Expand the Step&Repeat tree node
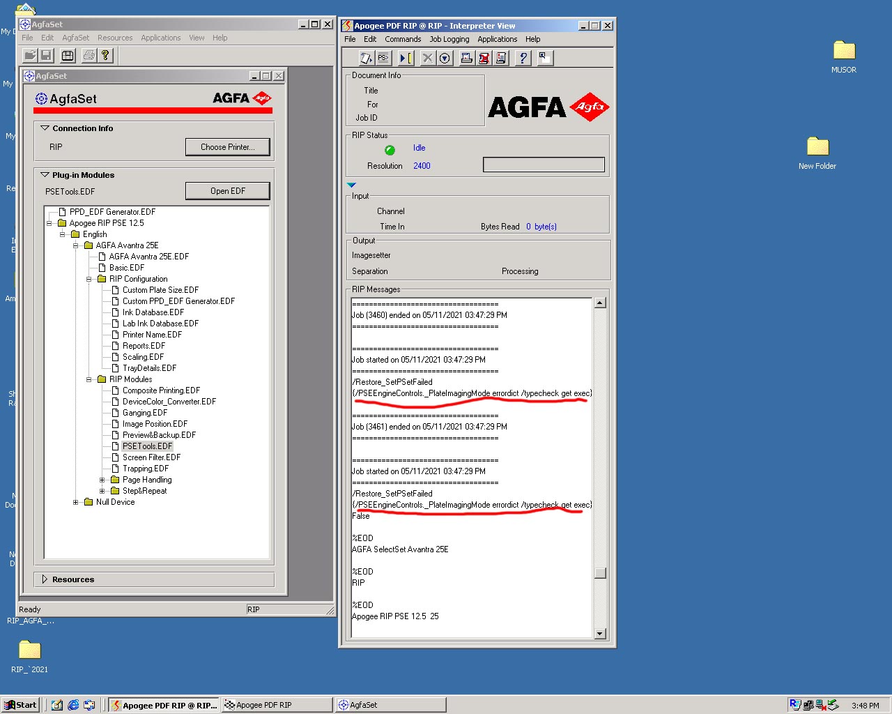 point(102,491)
